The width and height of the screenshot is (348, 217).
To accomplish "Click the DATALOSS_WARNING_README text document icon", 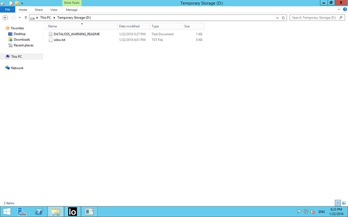I will click(51, 34).
